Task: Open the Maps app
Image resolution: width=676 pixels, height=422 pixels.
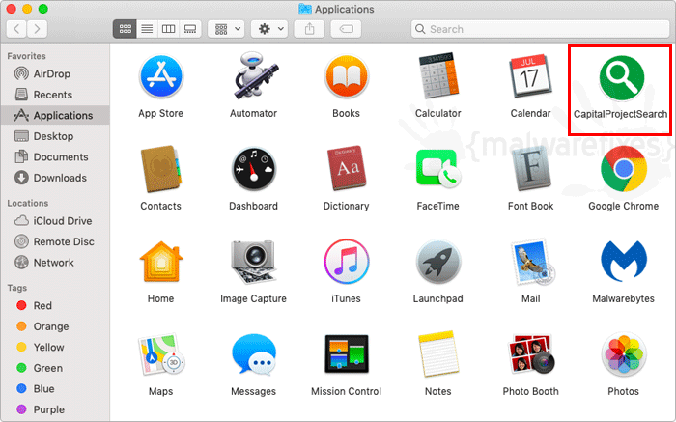Action: coord(161,354)
